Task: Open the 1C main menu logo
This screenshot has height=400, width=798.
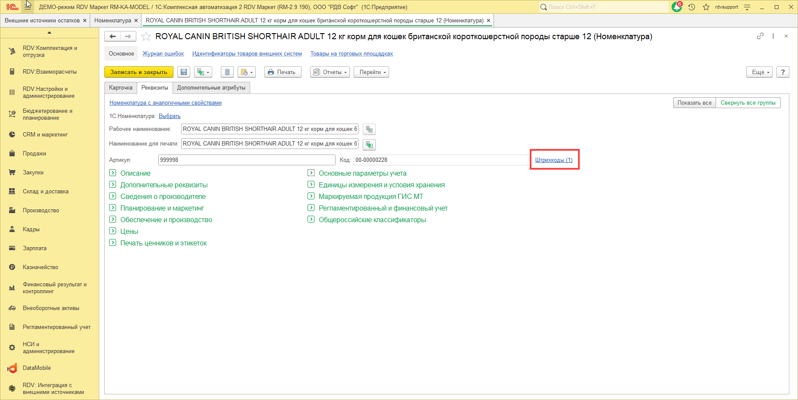Action: tap(12, 7)
